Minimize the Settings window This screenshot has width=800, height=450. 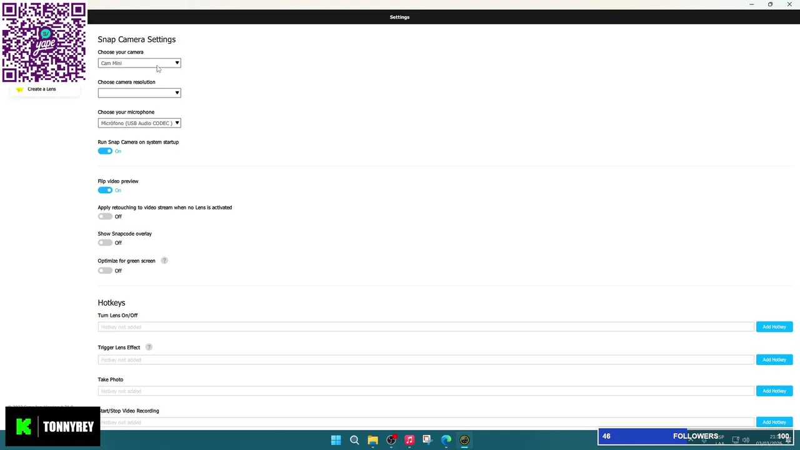[x=751, y=4]
